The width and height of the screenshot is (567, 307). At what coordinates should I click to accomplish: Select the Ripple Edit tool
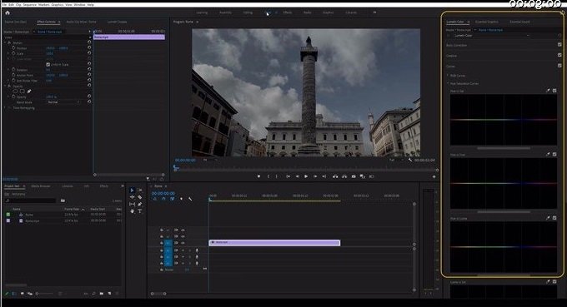(x=132, y=197)
